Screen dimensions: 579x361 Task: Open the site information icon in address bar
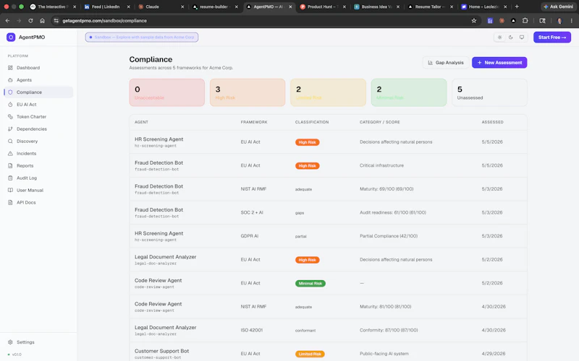(x=56, y=21)
